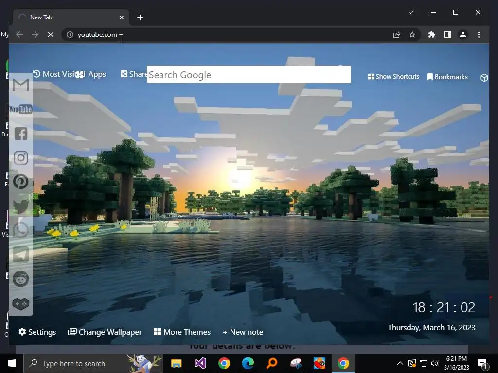Focus the Search Google box
Screen dimensions: 498x373
249,74
